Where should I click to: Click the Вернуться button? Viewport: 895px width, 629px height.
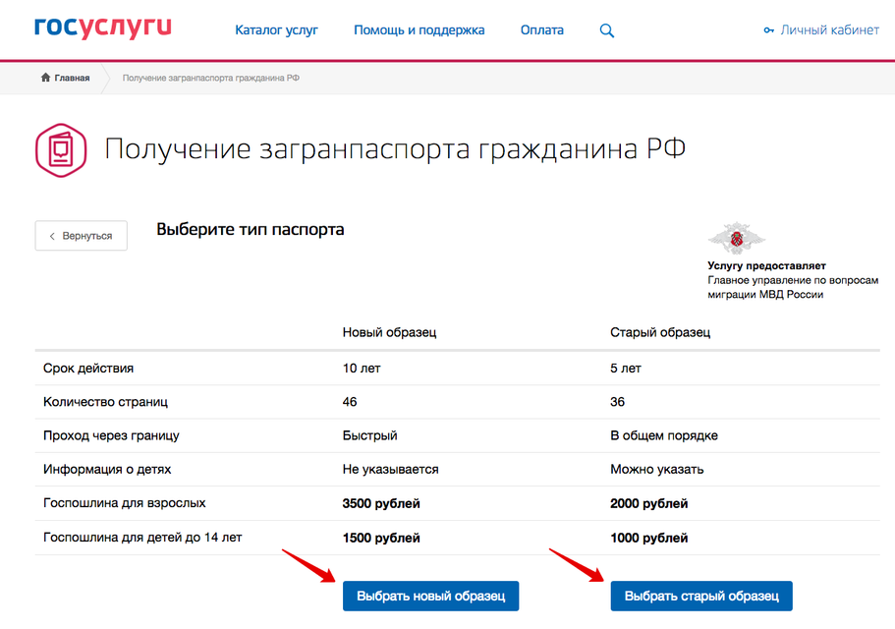82,236
